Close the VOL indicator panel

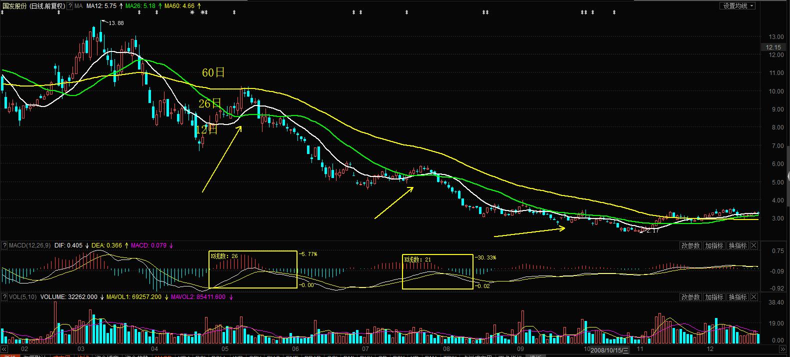click(754, 297)
